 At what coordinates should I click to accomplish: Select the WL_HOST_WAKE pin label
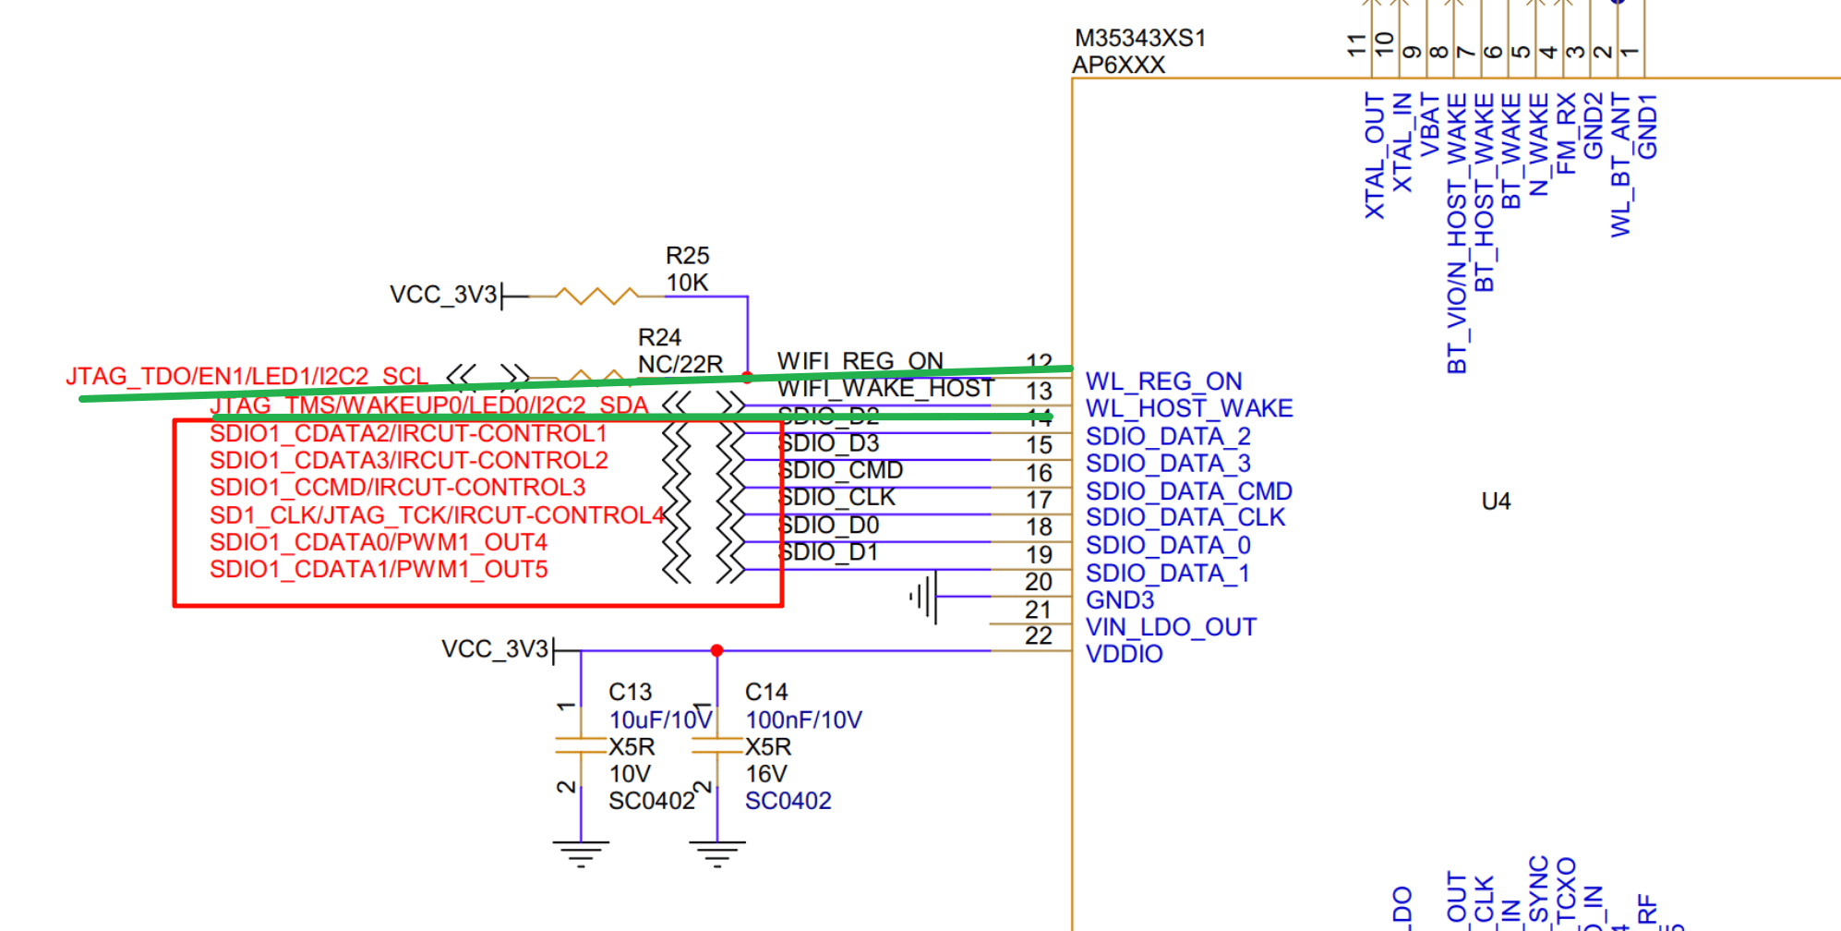coord(1189,408)
